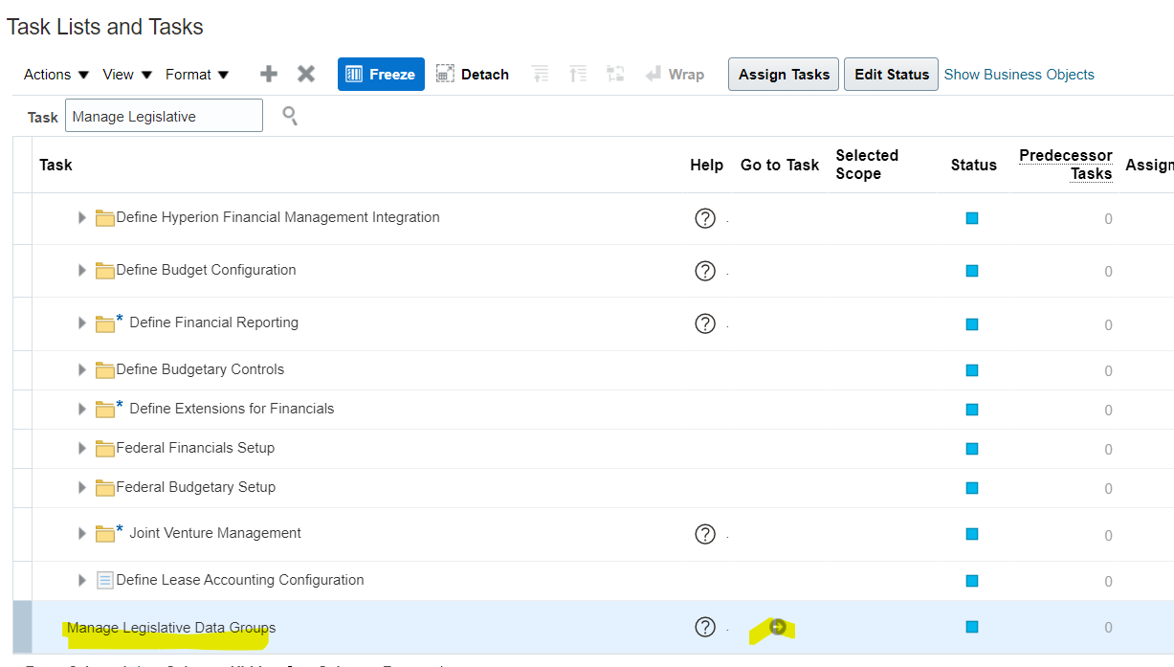
Task: Open help for Manage Legislative Data Groups
Action: click(x=705, y=627)
